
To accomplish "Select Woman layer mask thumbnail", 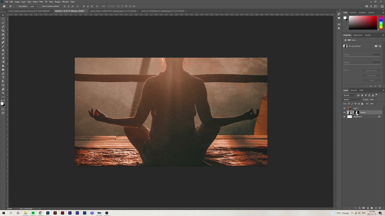I will tap(357, 112).
